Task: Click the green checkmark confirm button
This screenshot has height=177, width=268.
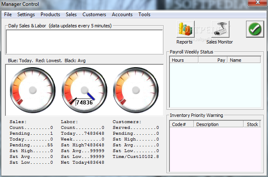Action: coord(255,29)
